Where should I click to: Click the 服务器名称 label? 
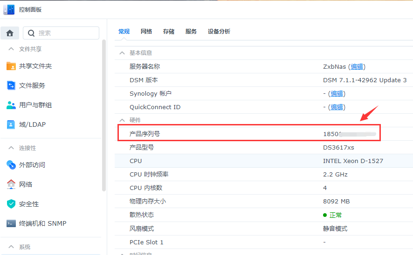click(145, 66)
